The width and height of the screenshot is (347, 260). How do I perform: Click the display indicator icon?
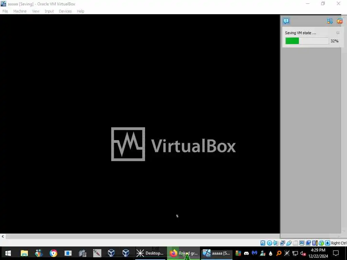[x=302, y=243]
